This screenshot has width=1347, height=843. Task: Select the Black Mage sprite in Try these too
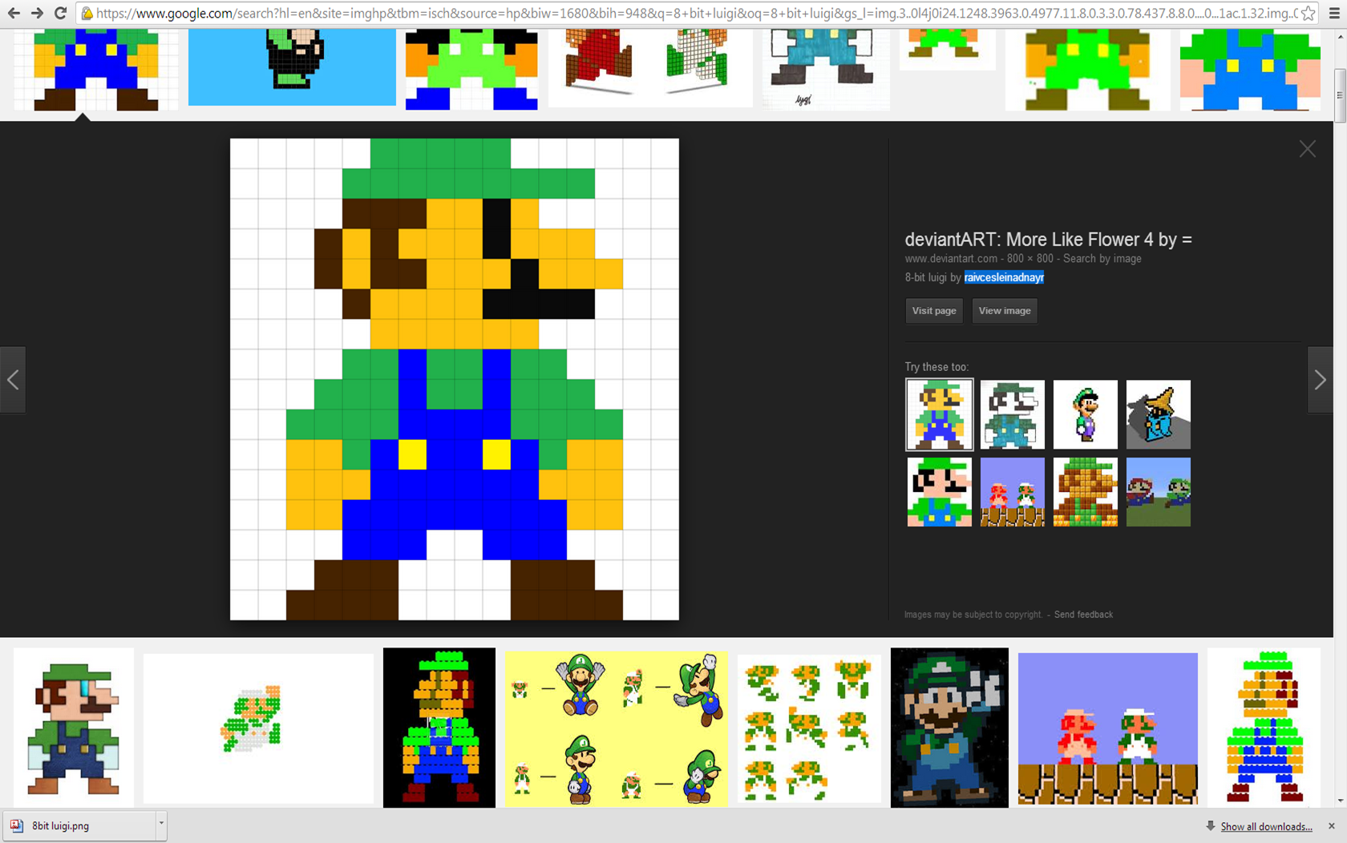1158,414
